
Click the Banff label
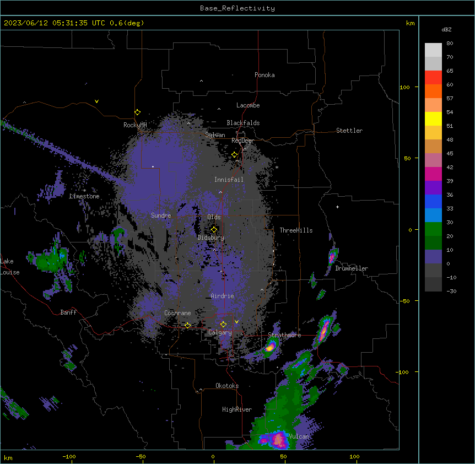[x=68, y=312]
